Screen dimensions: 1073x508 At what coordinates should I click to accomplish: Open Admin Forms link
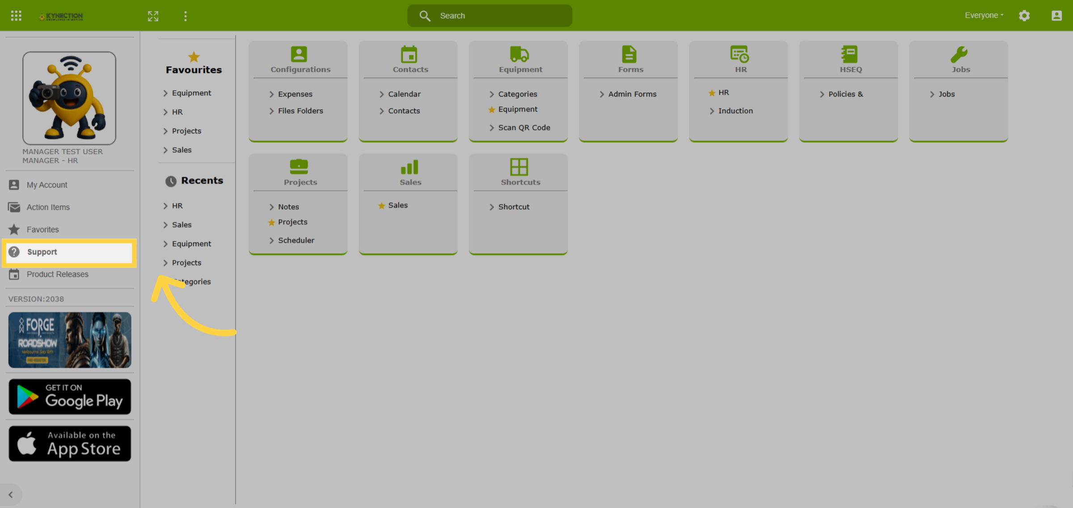[x=632, y=94]
